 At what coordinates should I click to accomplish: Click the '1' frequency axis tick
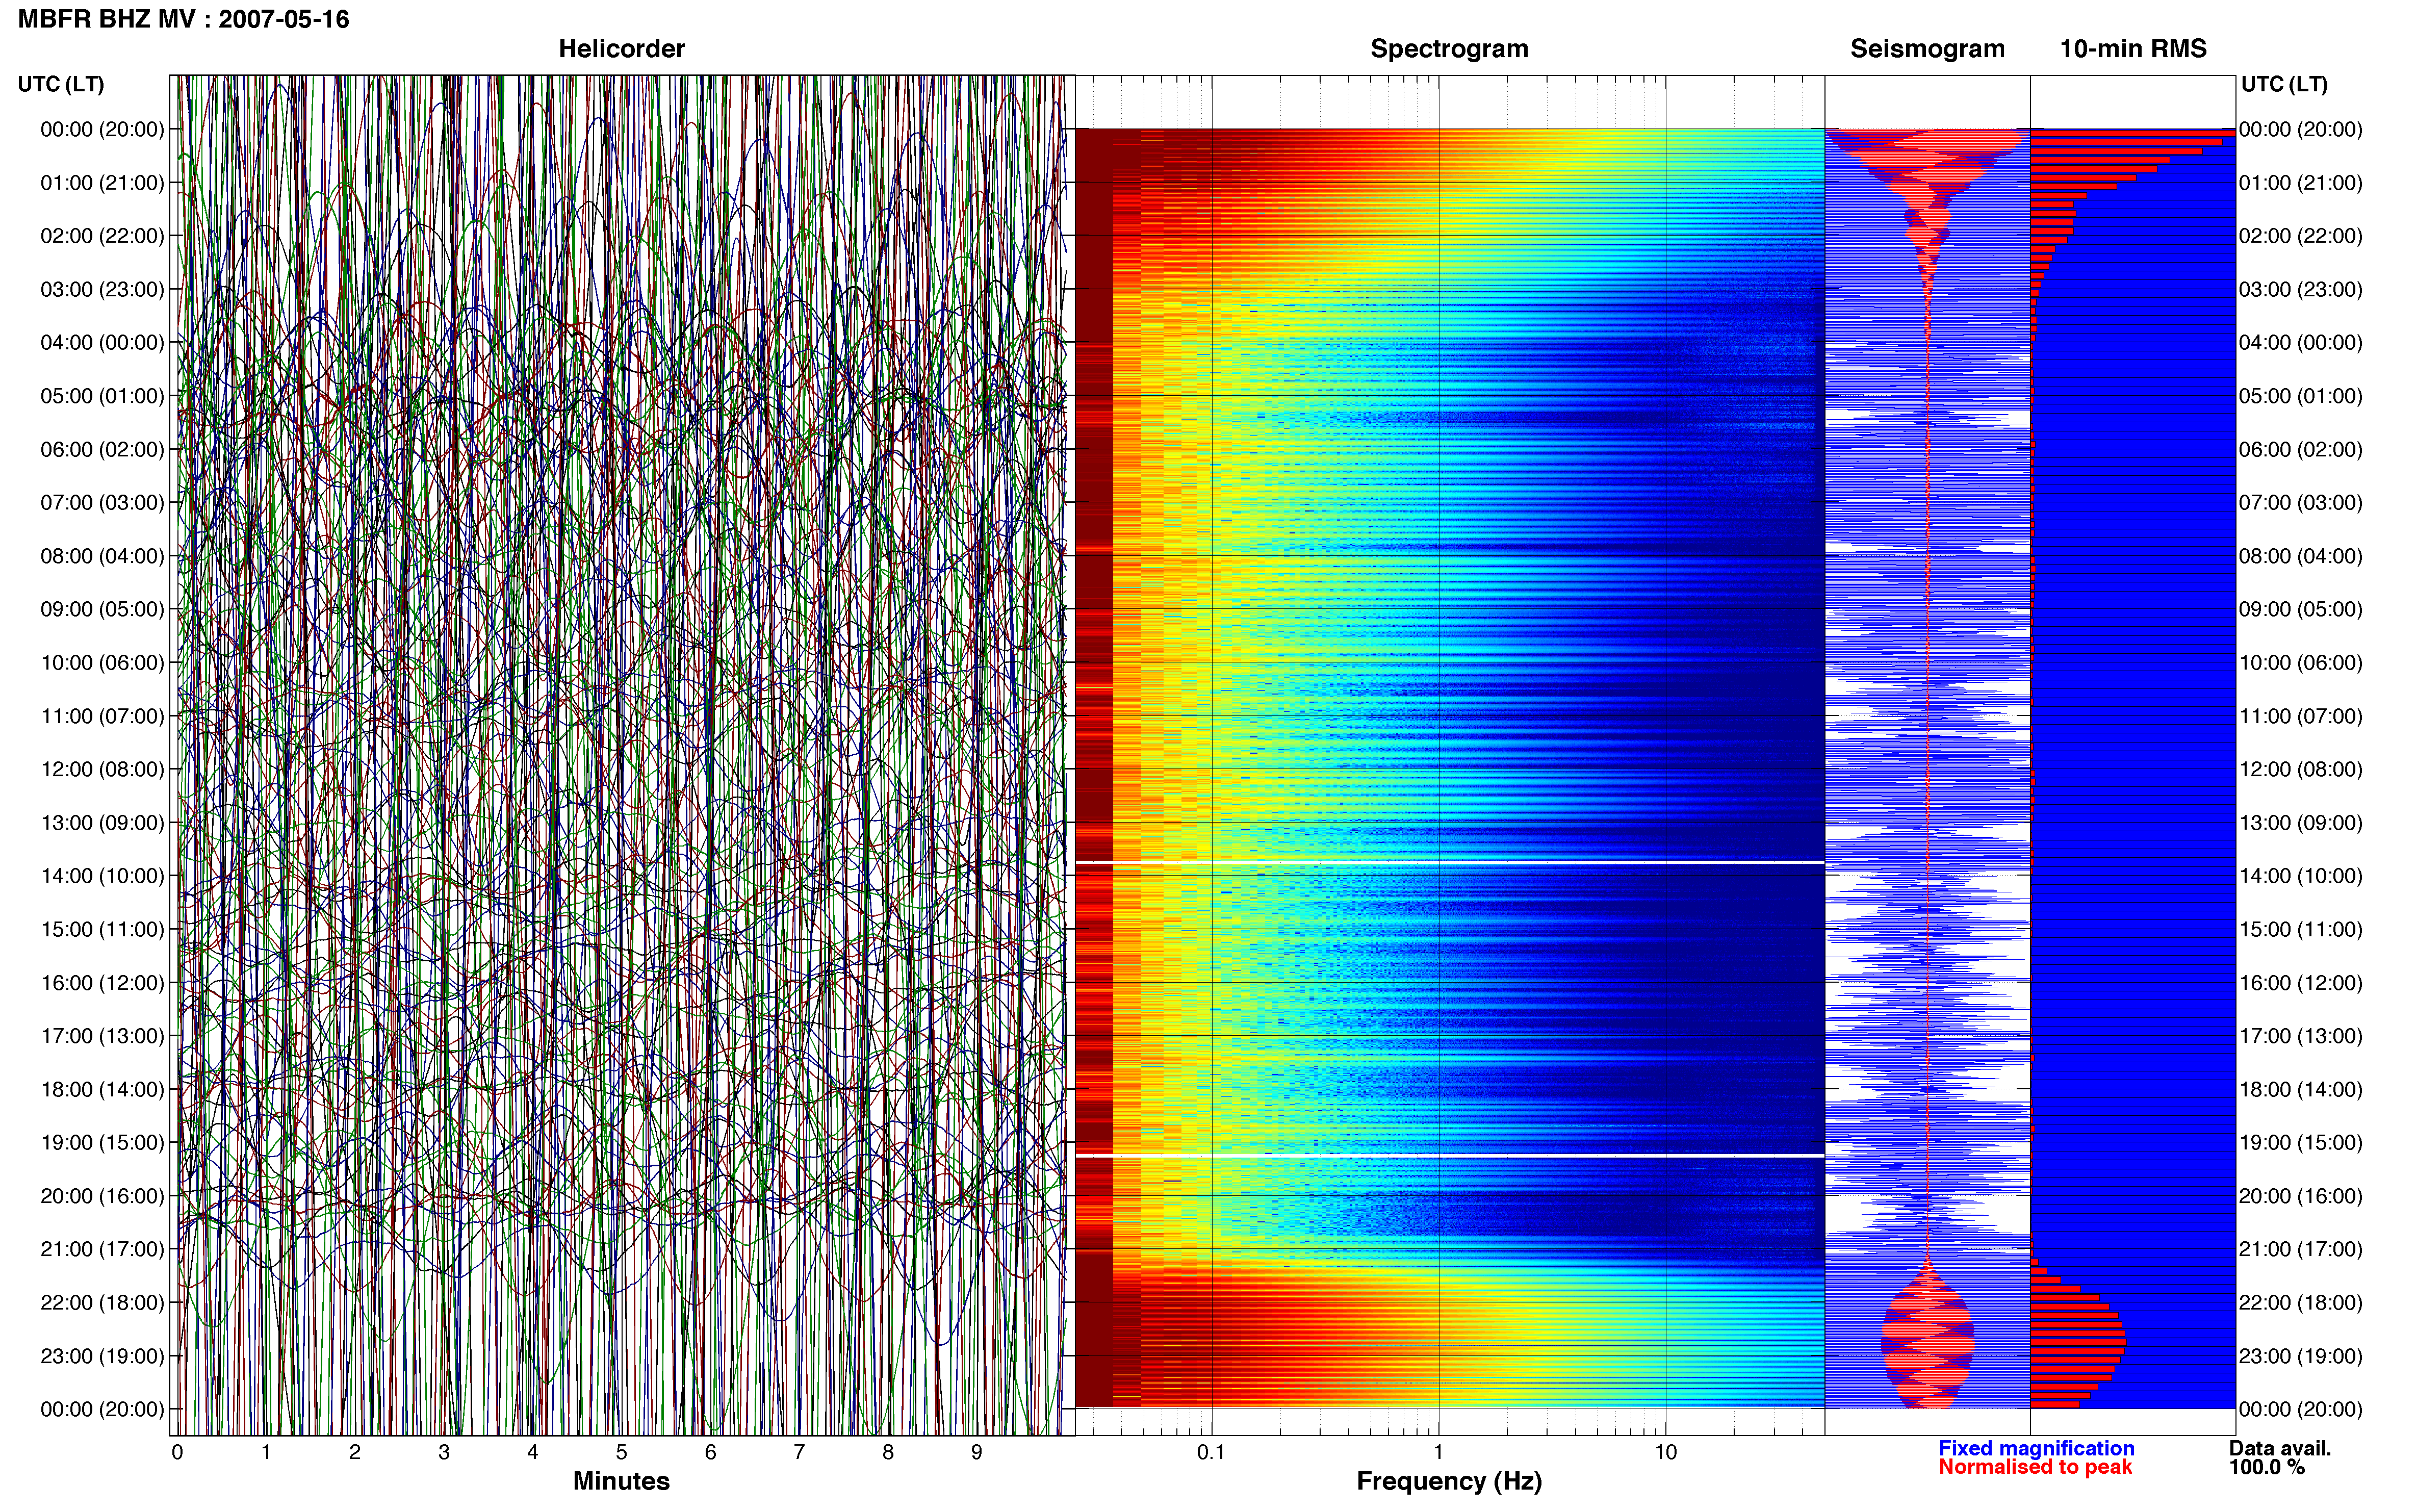point(1438,1452)
